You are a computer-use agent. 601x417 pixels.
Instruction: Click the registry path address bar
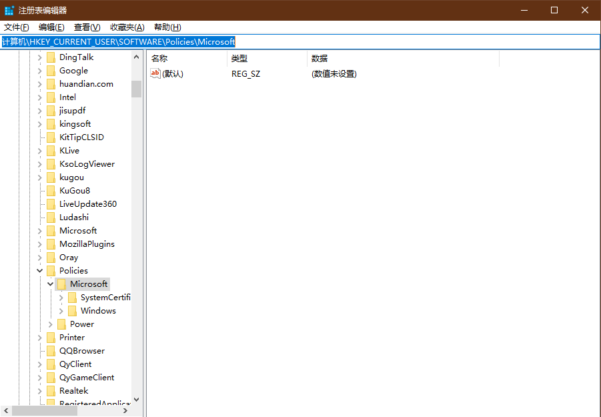click(300, 42)
